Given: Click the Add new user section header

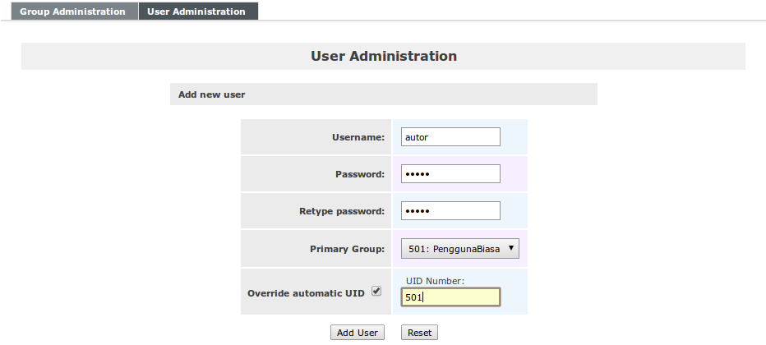Looking at the screenshot, I should tap(212, 94).
